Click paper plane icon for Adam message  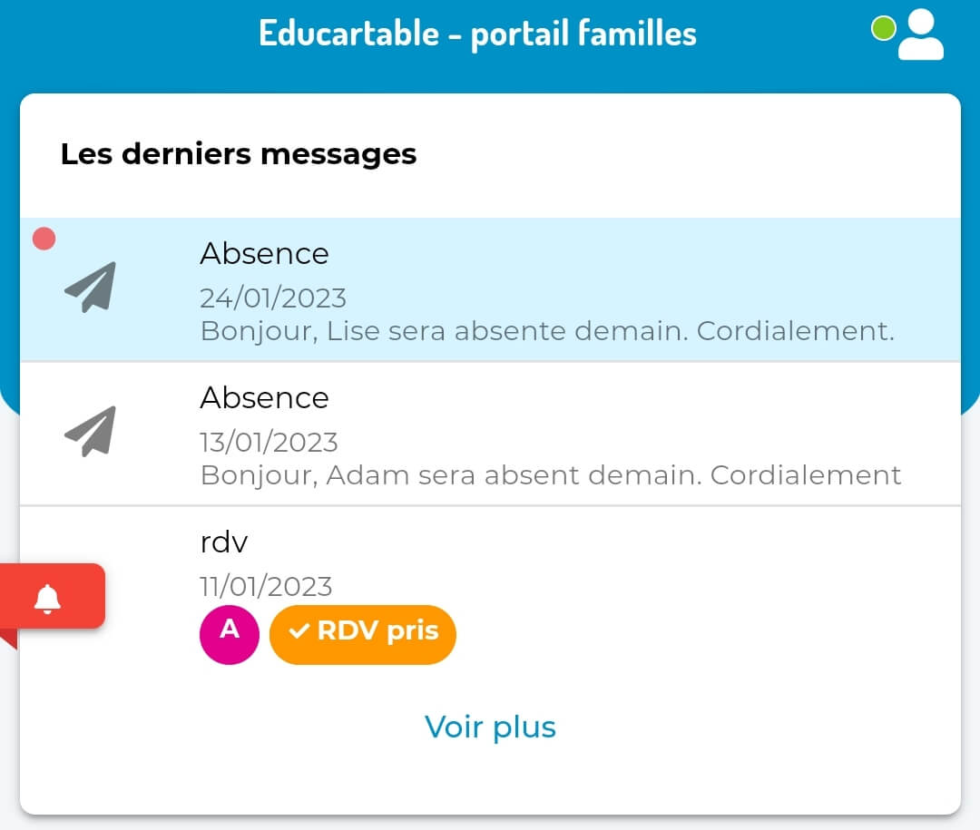pyautogui.click(x=91, y=431)
